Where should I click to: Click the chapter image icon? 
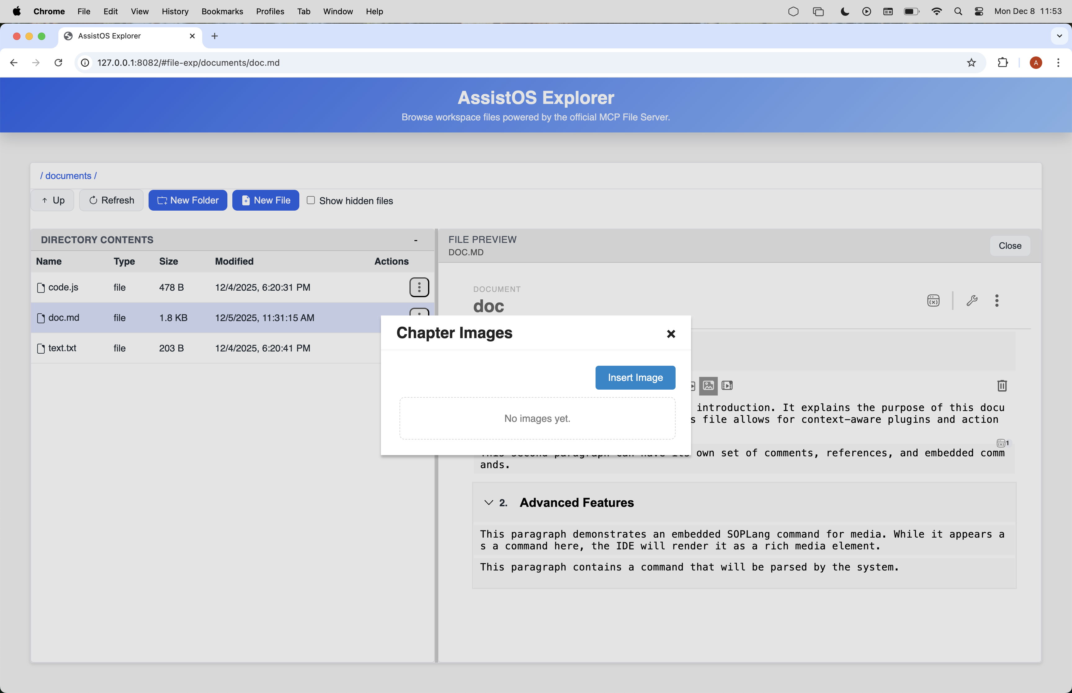708,386
